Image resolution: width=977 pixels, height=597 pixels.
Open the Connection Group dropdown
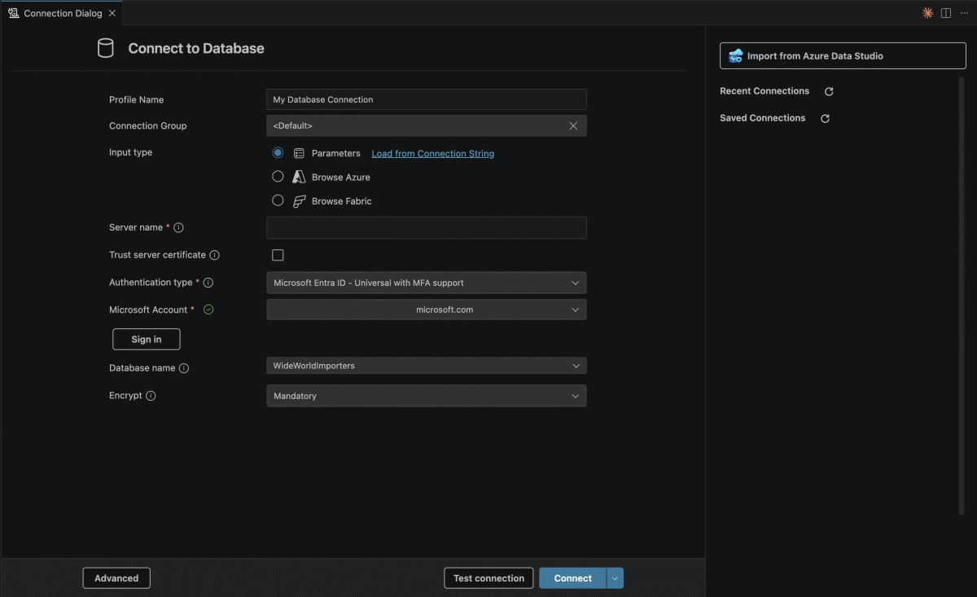click(426, 125)
